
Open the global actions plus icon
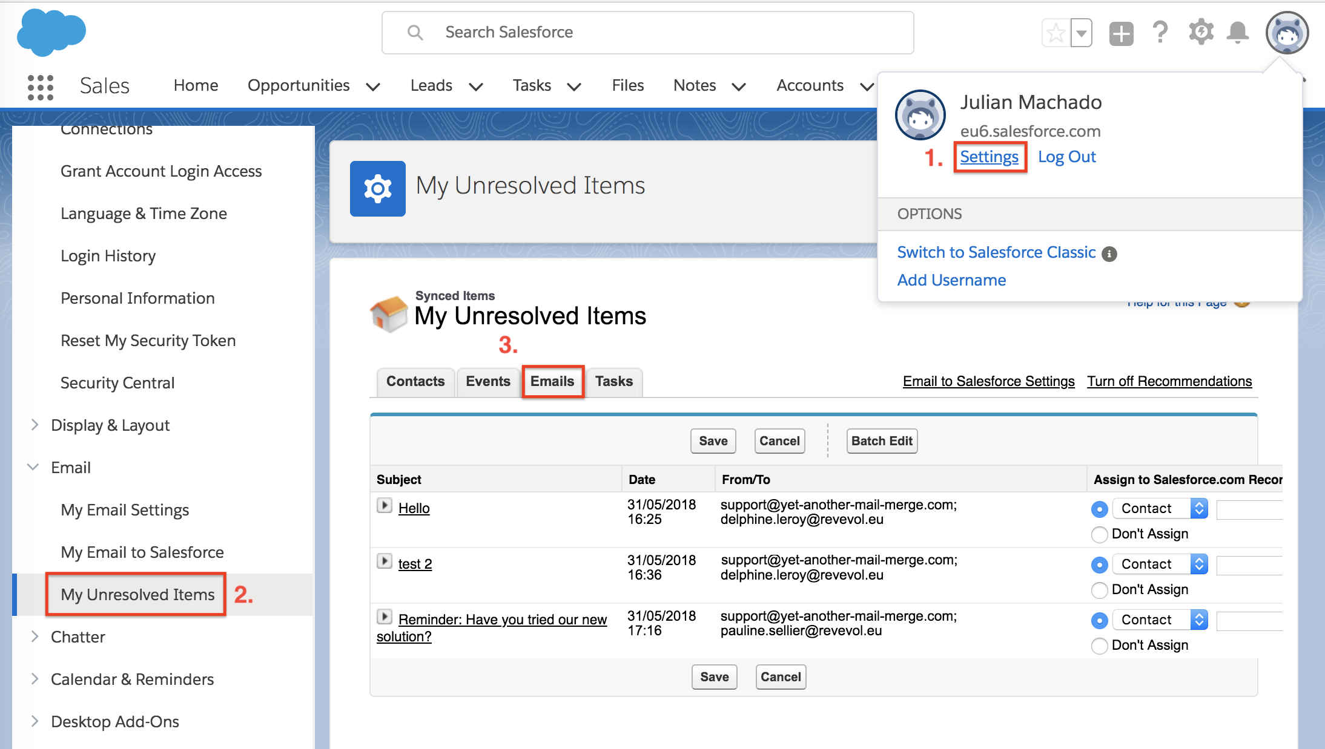[x=1121, y=33]
